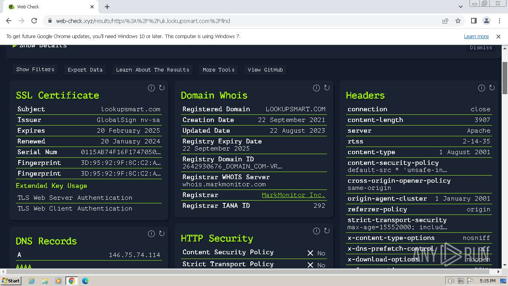The width and height of the screenshot is (508, 286).
Task: Select the Serial Num value
Action: (121, 152)
